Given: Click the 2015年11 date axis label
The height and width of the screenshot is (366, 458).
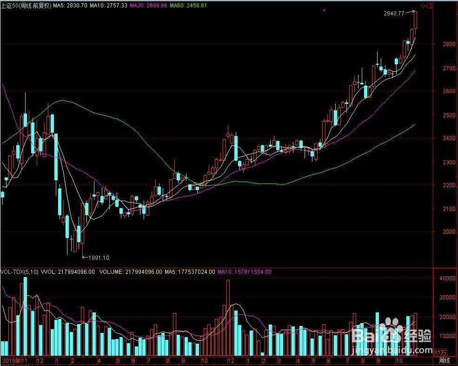Looking at the screenshot, I should pos(14,360).
